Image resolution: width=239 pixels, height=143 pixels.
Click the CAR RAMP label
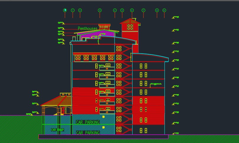57,130
